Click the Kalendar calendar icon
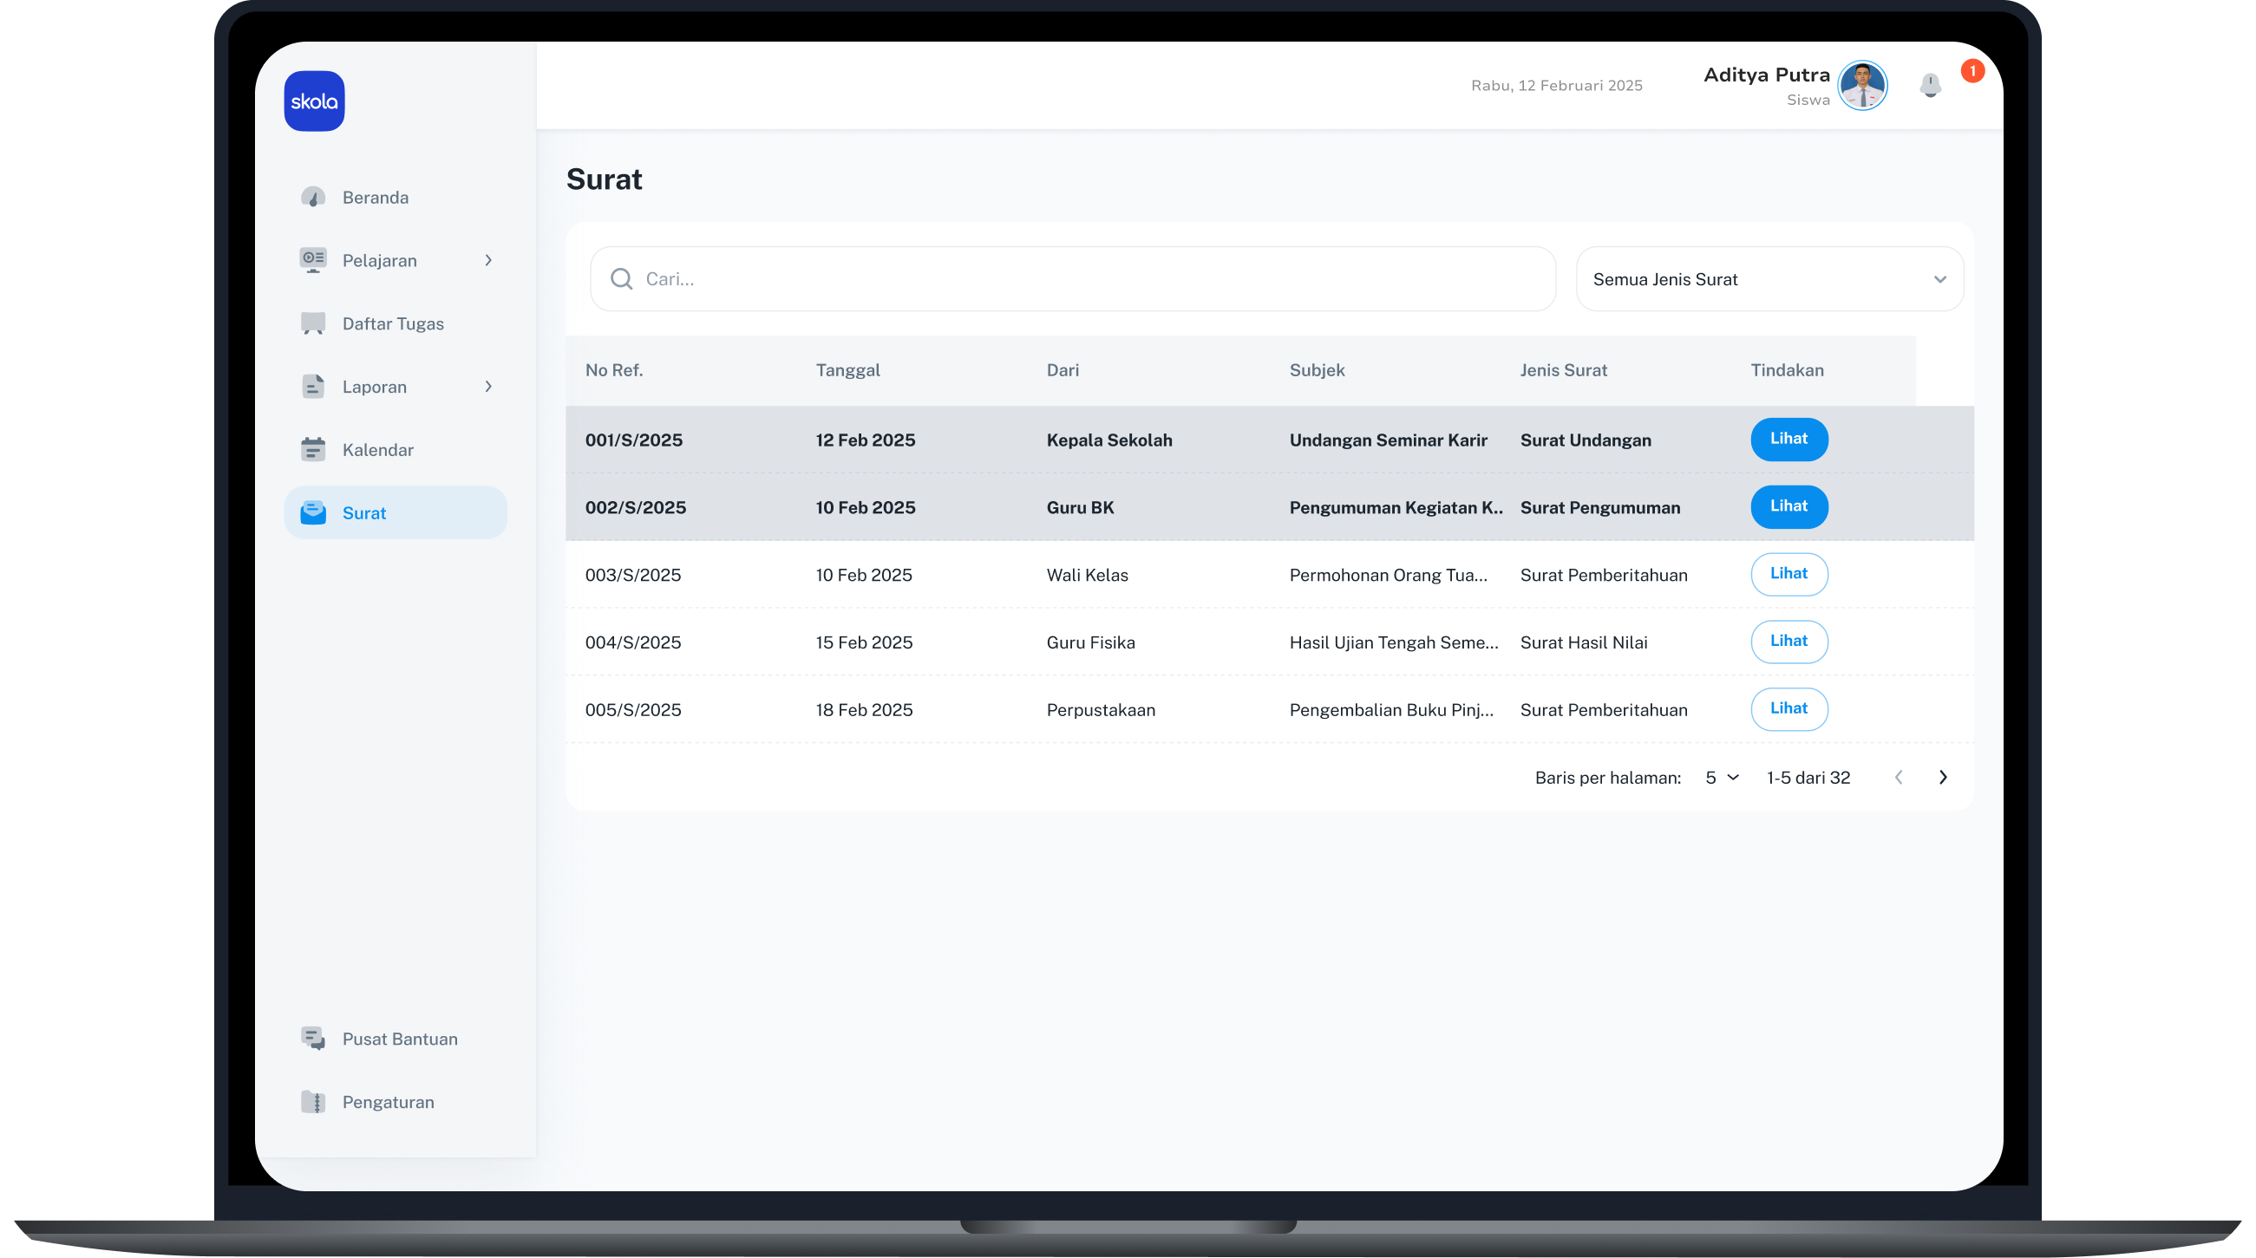Screen dimensions: 2256x1258 click(312, 449)
